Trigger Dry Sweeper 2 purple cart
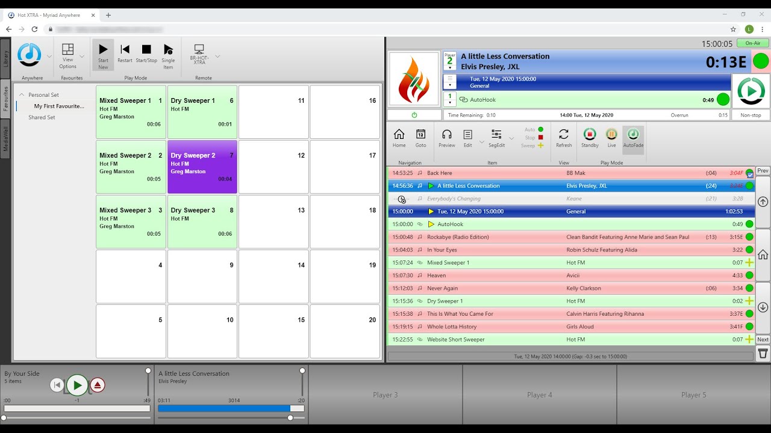The height and width of the screenshot is (433, 771). click(202, 167)
